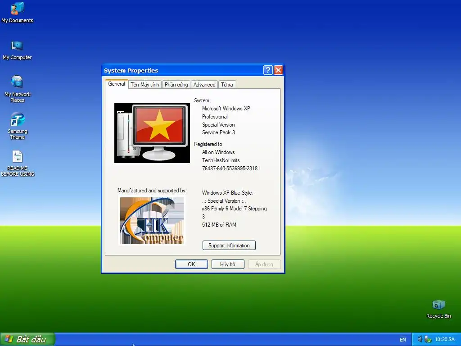Click the HK Computer manufacturer logo
Image resolution: width=461 pixels, height=346 pixels.
point(152,220)
